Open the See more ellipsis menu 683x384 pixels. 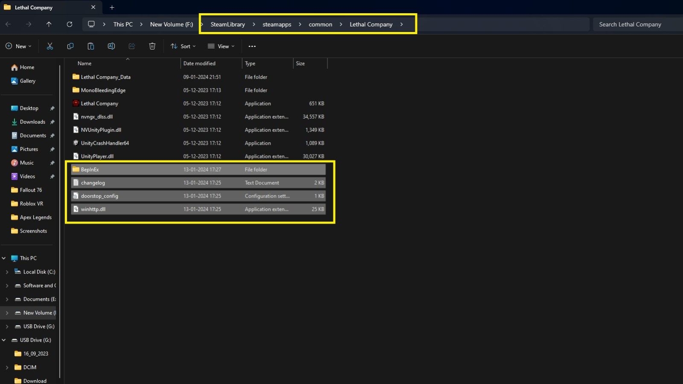point(252,46)
